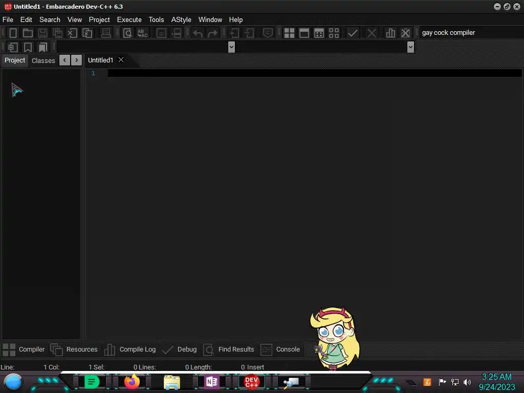Screen dimensions: 524x393
Task: Click the Rebuild All toolbar icon
Action: pyautogui.click(x=334, y=33)
